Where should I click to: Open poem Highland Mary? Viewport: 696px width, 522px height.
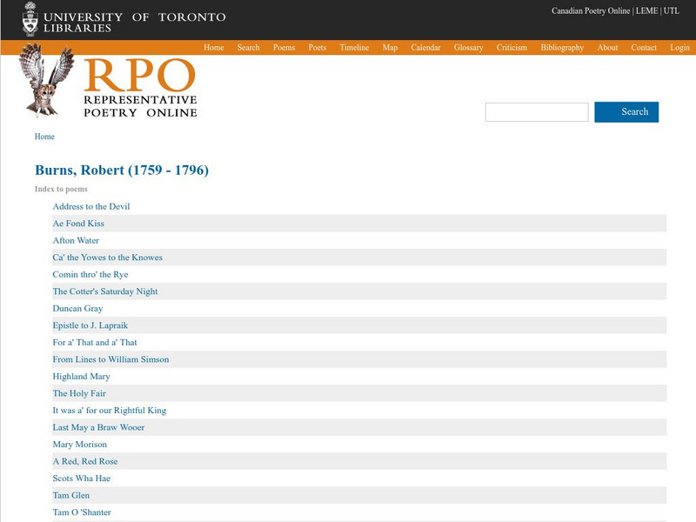[x=81, y=377]
